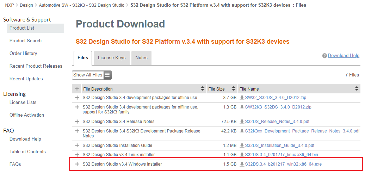
Task: Go to Product Search in sidebar
Action: [x=25, y=41]
